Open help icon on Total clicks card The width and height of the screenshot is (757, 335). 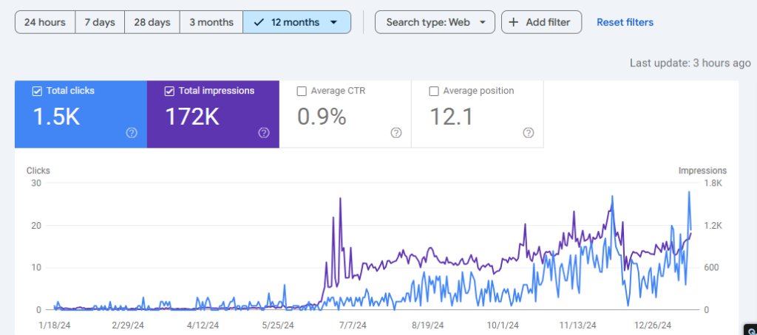click(x=132, y=133)
